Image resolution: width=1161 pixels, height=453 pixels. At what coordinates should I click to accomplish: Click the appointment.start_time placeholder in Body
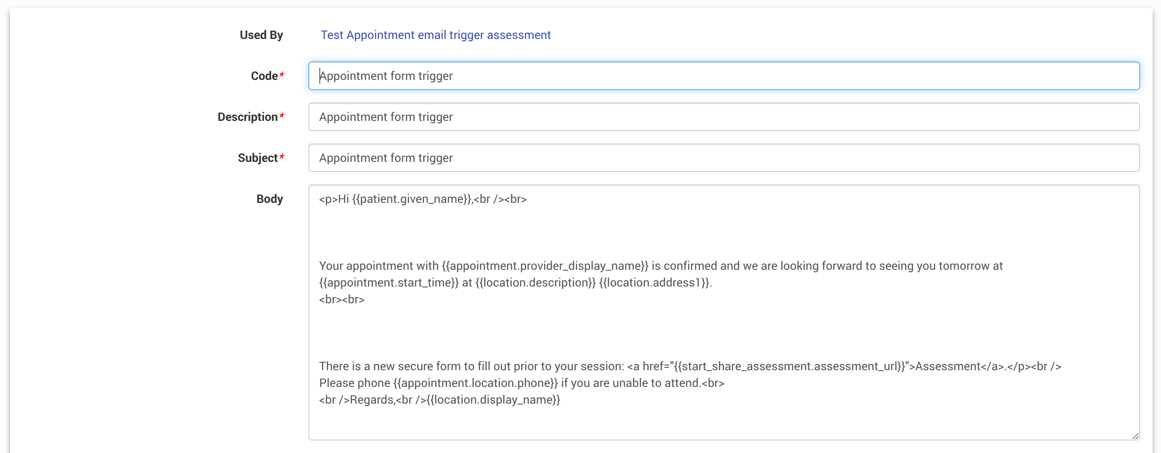coord(388,282)
